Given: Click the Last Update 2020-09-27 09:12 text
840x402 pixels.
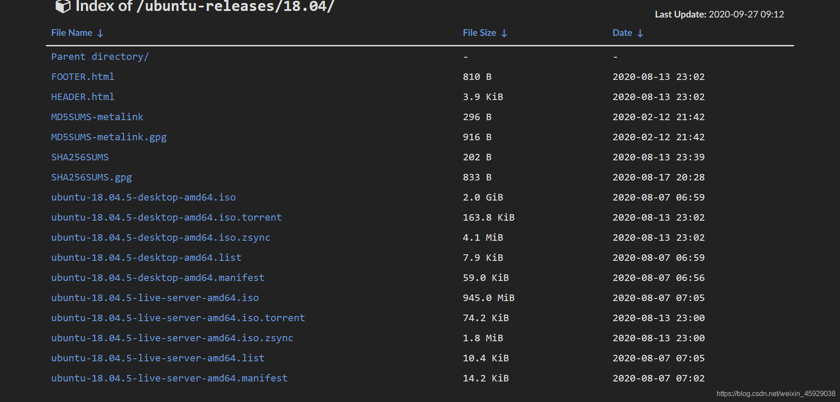Looking at the screenshot, I should point(719,14).
